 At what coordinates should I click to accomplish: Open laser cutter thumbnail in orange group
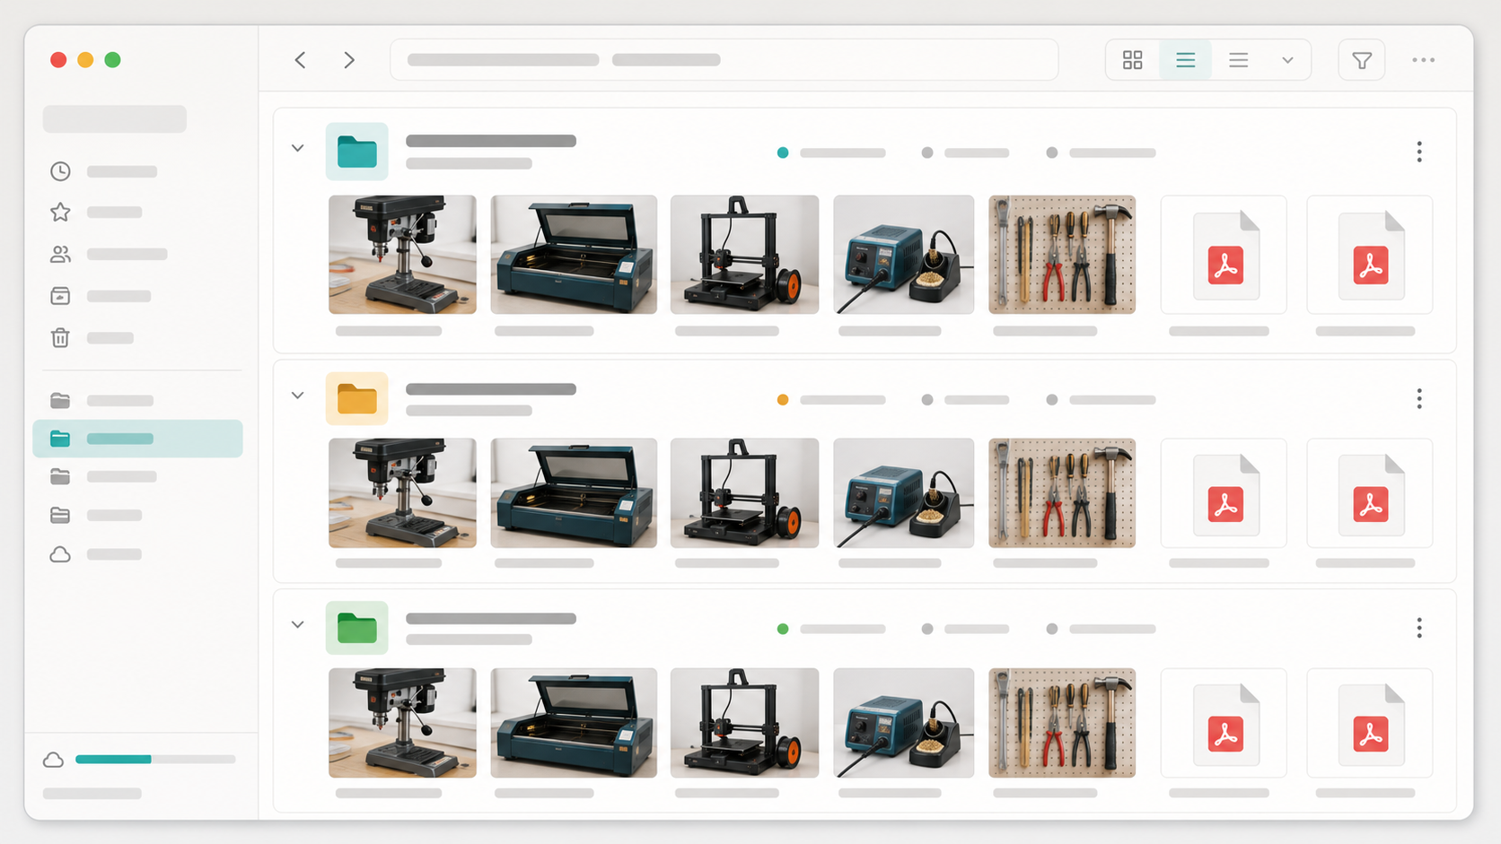point(574,493)
